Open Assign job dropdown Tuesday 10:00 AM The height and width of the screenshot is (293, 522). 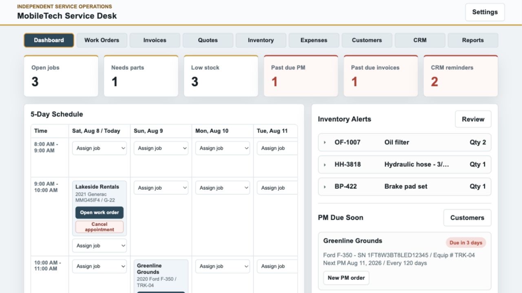(277, 266)
